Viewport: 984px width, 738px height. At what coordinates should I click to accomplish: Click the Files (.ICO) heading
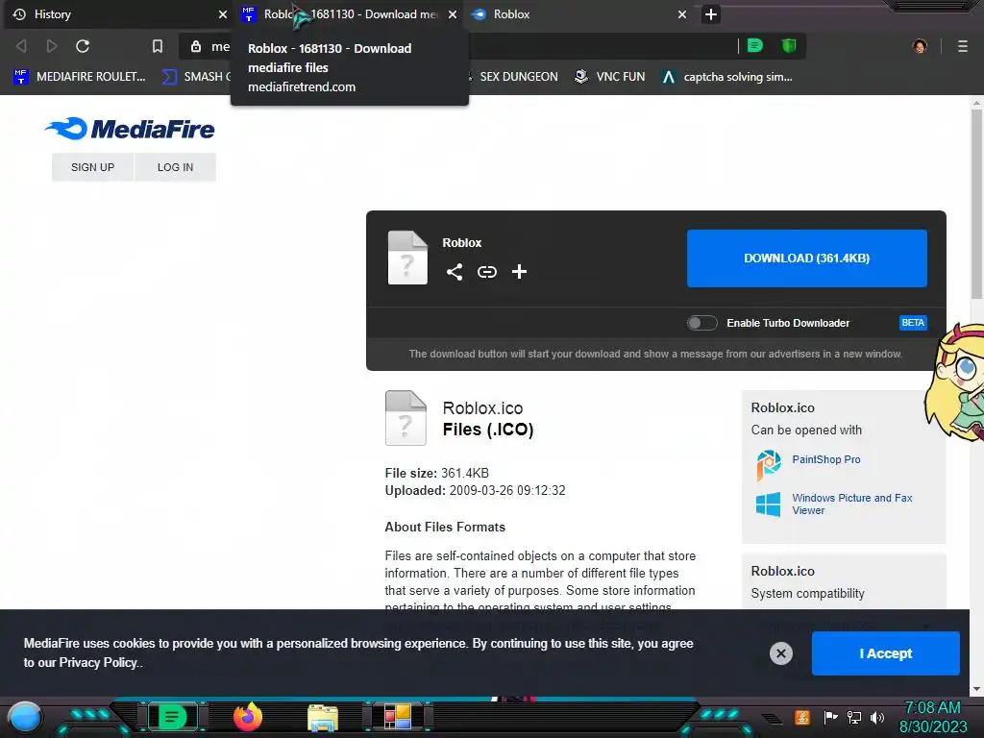coord(487,430)
